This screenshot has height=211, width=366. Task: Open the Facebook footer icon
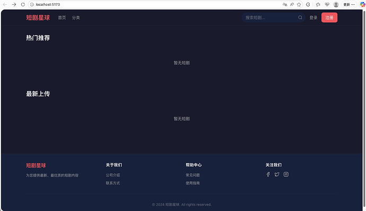[268, 174]
